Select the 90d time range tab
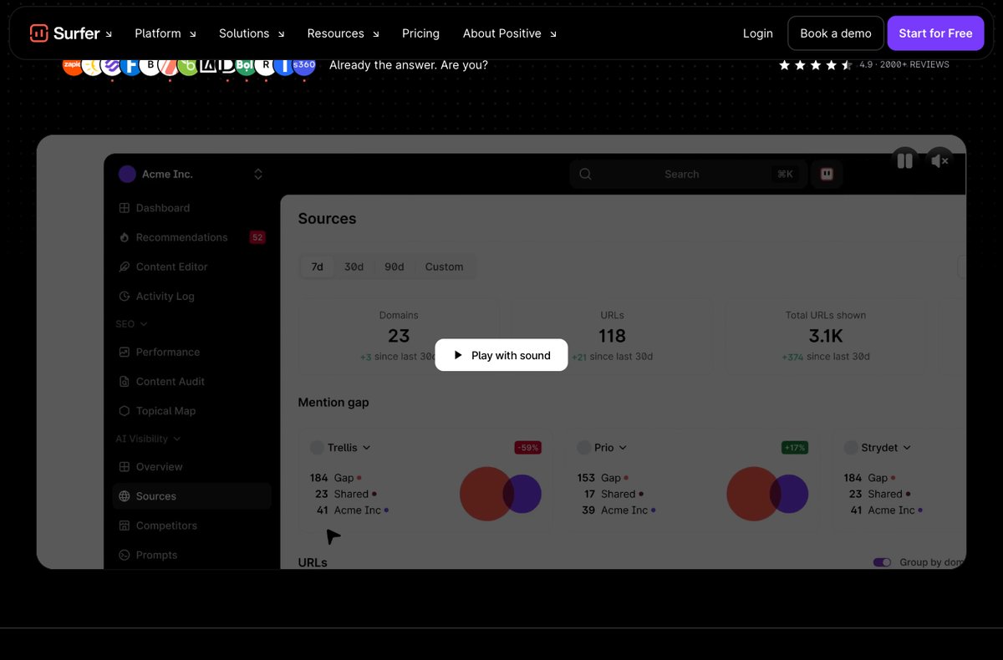The width and height of the screenshot is (1003, 660). point(395,267)
